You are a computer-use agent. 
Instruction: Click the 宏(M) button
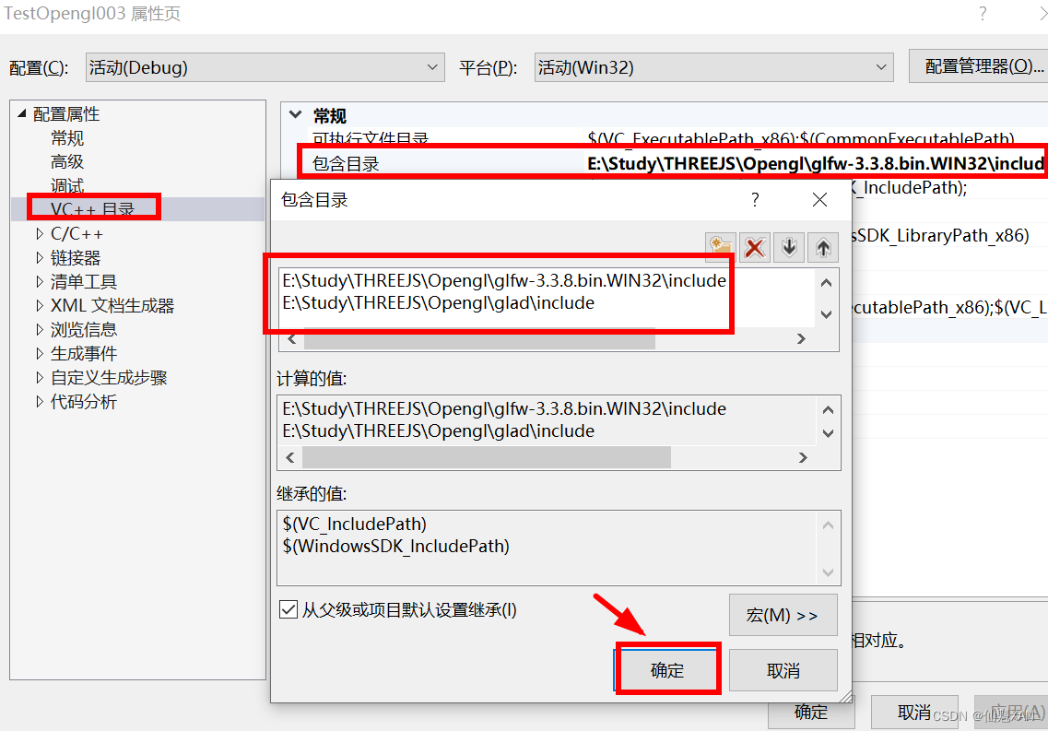(783, 615)
